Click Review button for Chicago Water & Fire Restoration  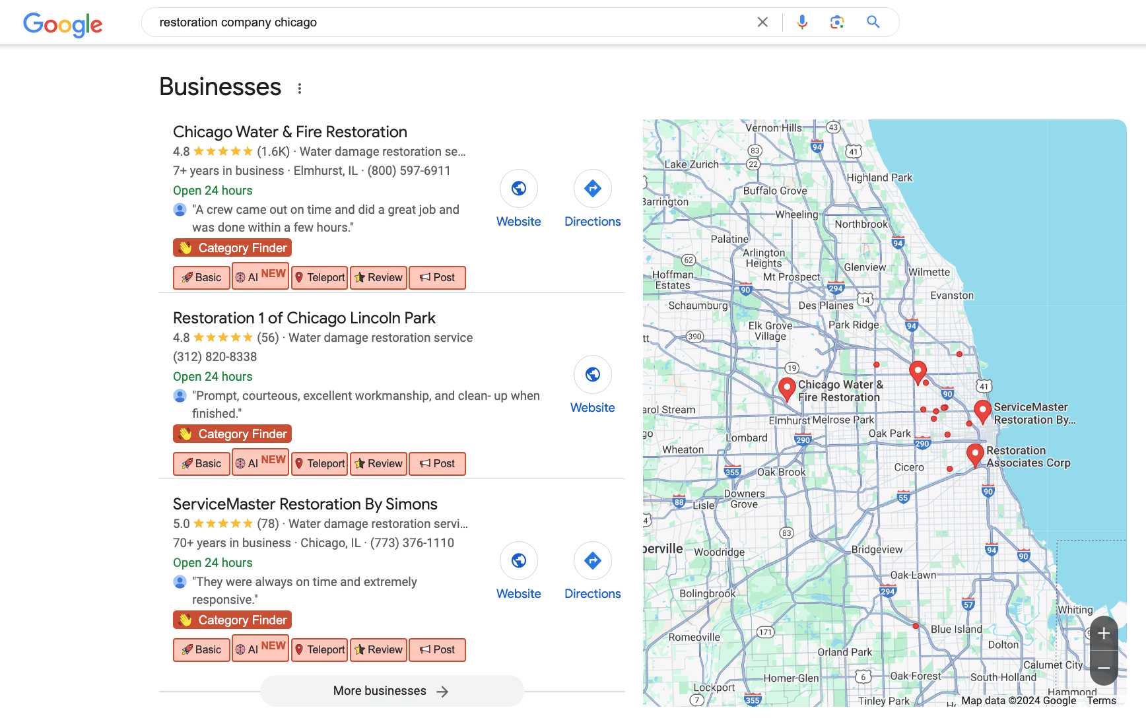[378, 278]
